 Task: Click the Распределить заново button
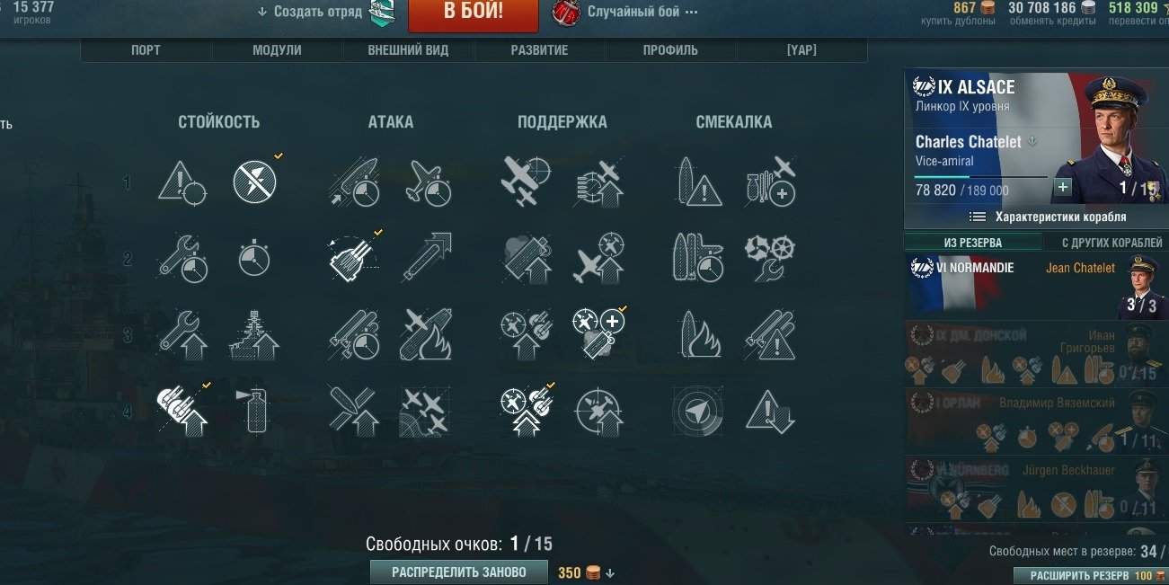point(459,572)
